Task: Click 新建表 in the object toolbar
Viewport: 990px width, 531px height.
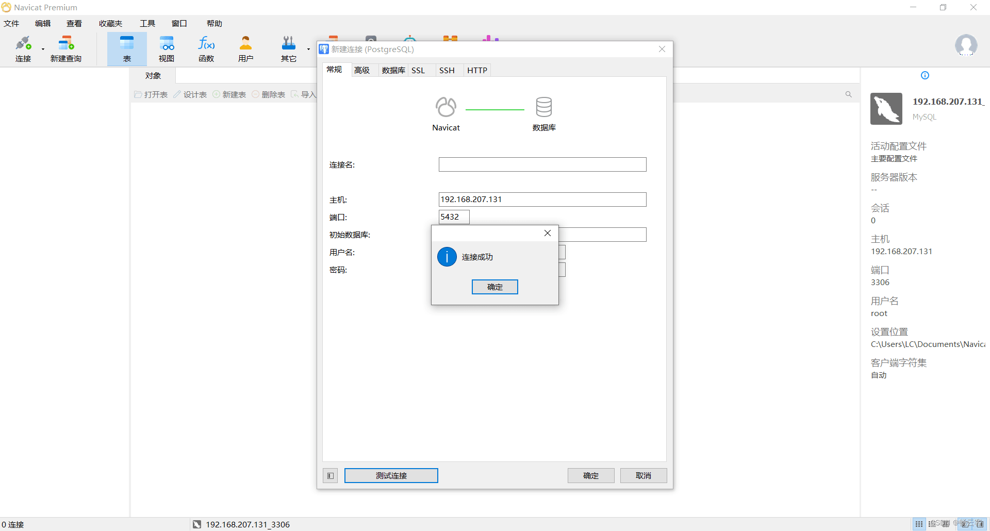Action: coord(229,94)
